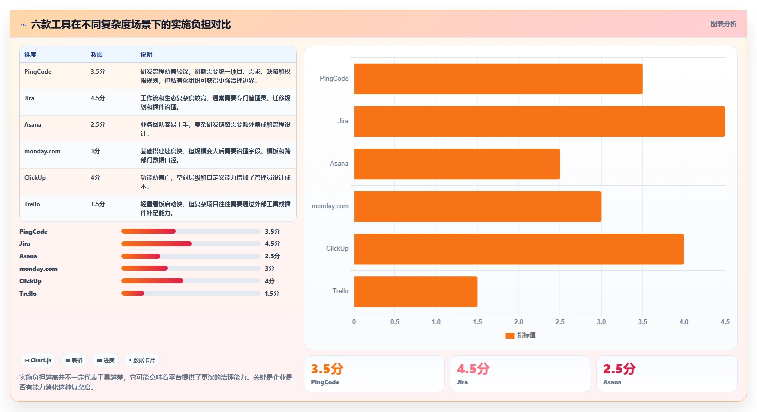Viewport: 757px width, 412px height.
Task: Click the 2.5分 value in table
Action: (98, 125)
